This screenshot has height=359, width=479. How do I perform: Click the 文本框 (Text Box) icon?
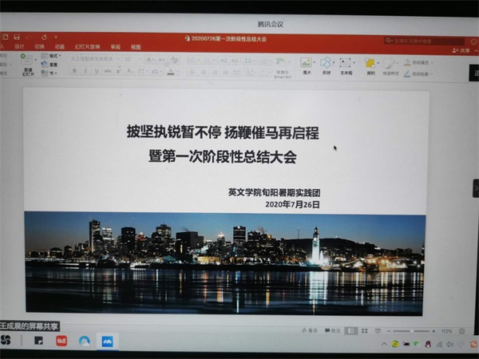click(345, 63)
